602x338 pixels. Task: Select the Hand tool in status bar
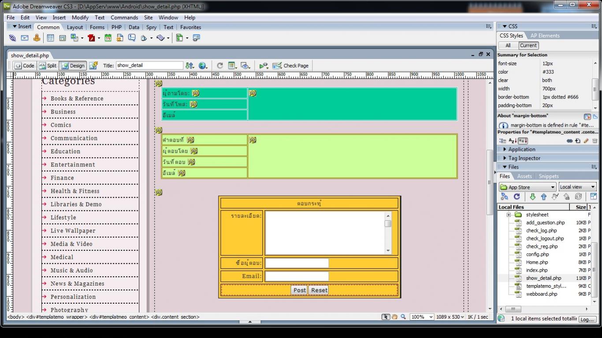pos(394,317)
